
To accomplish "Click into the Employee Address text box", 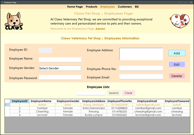I will 141,54.
